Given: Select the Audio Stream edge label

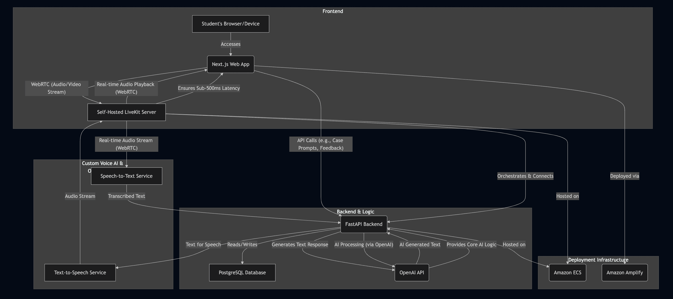Looking at the screenshot, I should click(80, 196).
